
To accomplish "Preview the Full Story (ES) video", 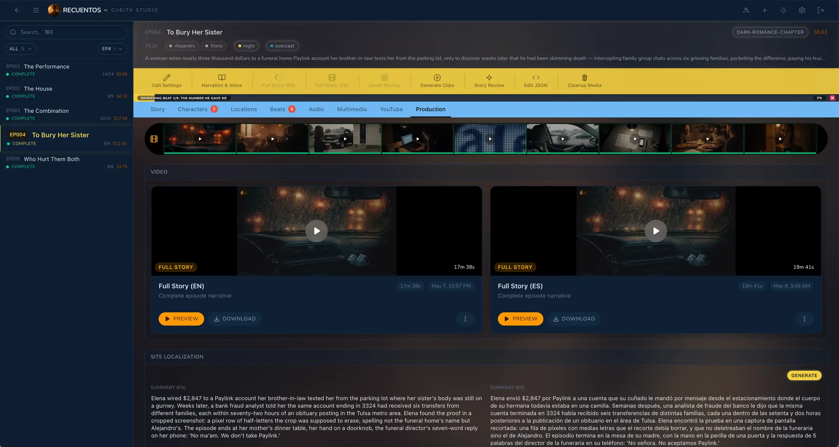I will 521,319.
